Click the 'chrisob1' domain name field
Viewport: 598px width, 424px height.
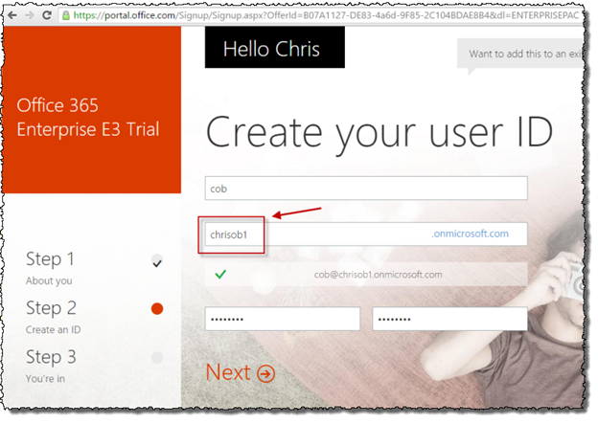click(366, 234)
